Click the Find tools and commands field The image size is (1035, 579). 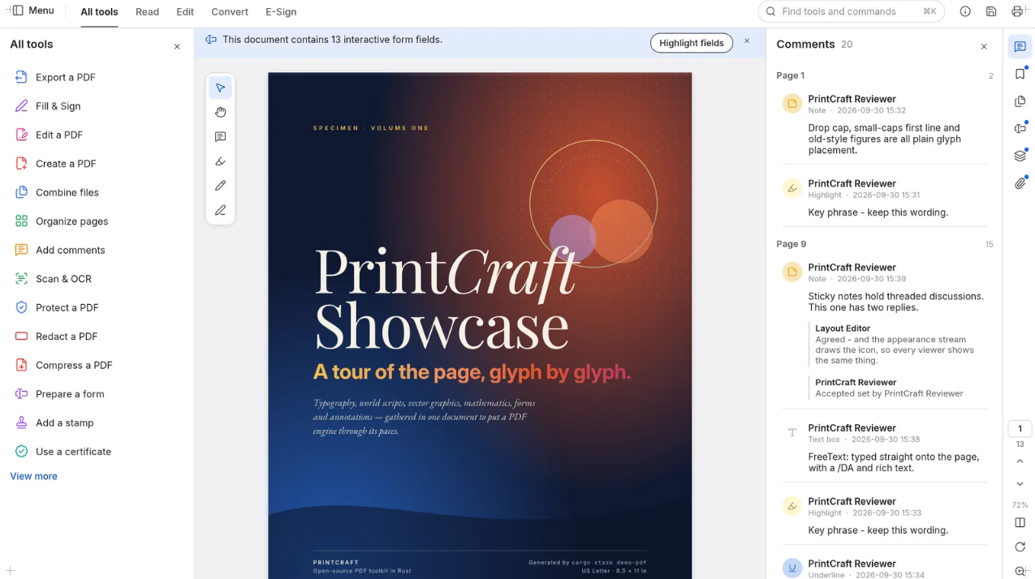(x=851, y=11)
